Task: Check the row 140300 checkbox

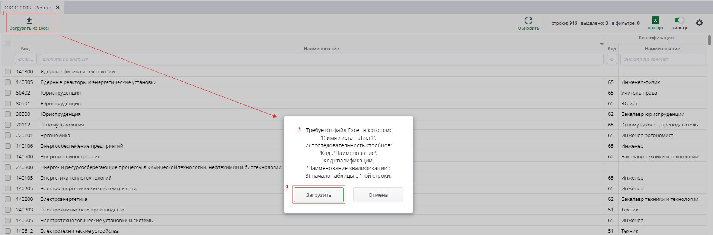Action: pos(8,71)
